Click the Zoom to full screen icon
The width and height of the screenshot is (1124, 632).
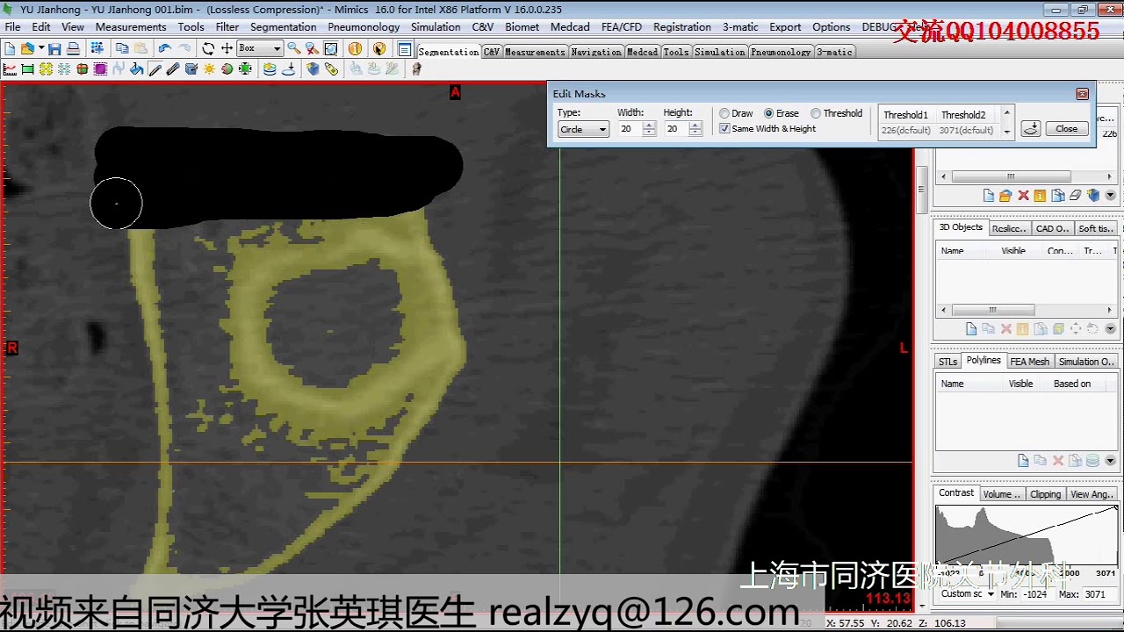tap(330, 48)
